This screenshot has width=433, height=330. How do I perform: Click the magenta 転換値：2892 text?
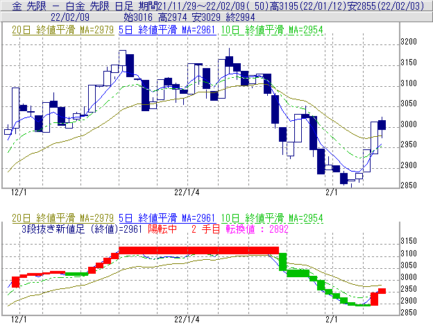(257, 229)
